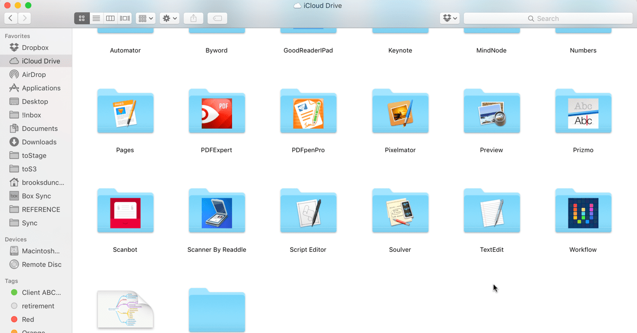This screenshot has height=333, width=637.
Task: Open Sync folder in the sidebar
Action: 36,223
